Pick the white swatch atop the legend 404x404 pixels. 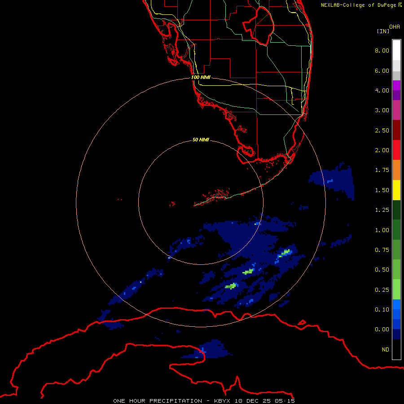pyautogui.click(x=396, y=50)
